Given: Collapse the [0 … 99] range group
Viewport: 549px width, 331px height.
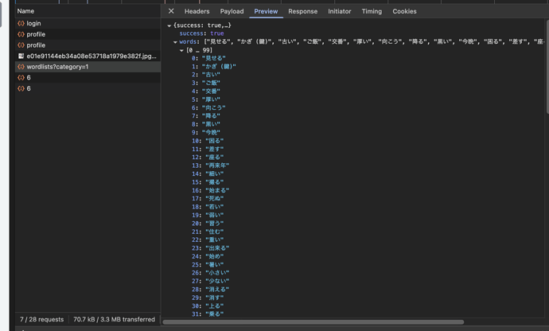Looking at the screenshot, I should [x=181, y=50].
